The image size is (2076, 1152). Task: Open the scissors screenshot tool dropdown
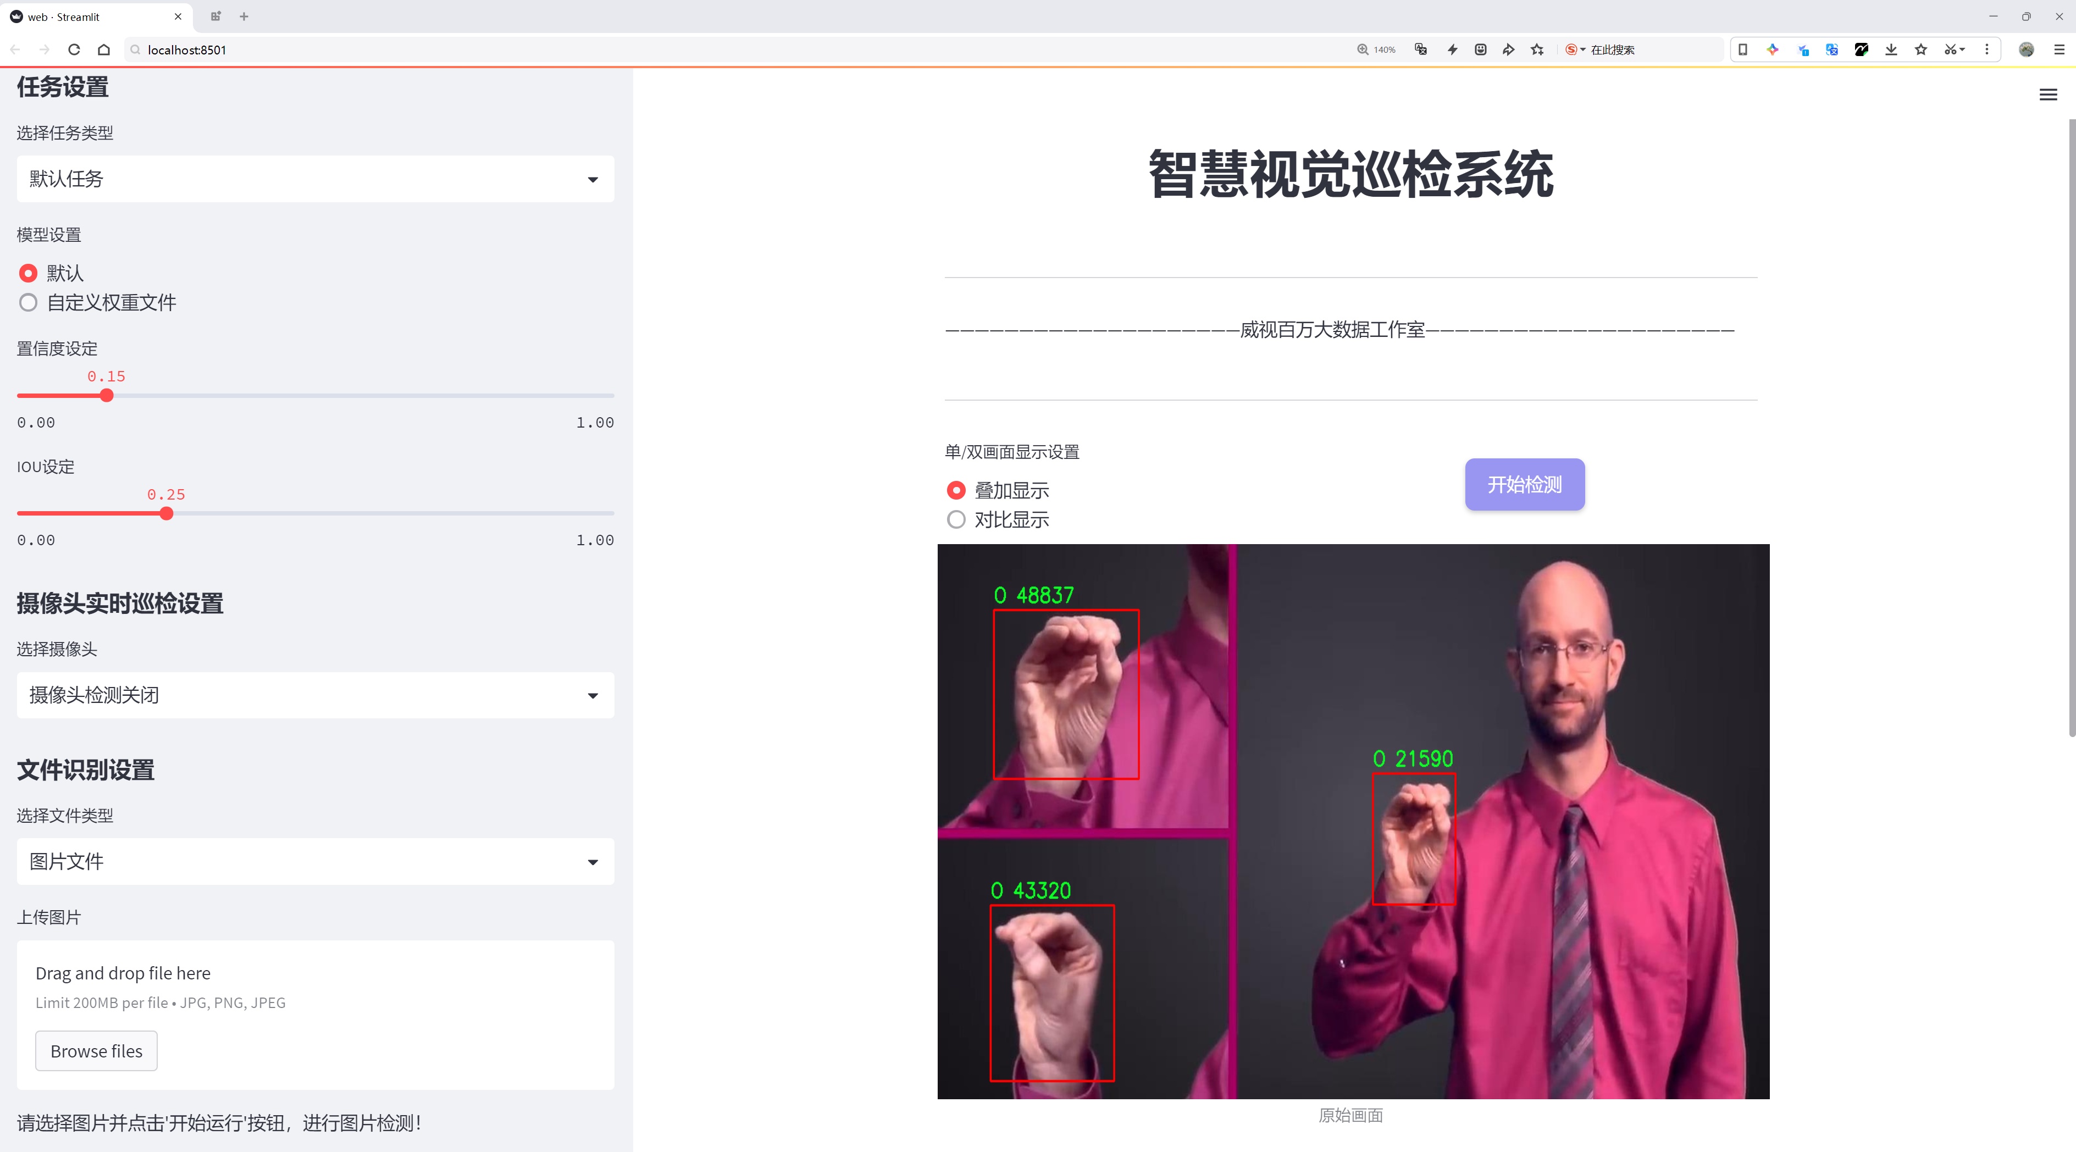click(1955, 50)
